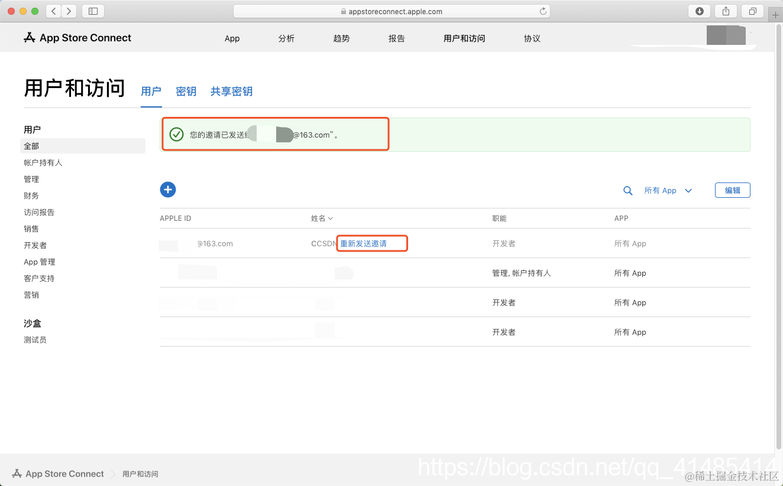783x486 pixels.
Task: Open the App menu in top navigation
Action: pos(232,38)
